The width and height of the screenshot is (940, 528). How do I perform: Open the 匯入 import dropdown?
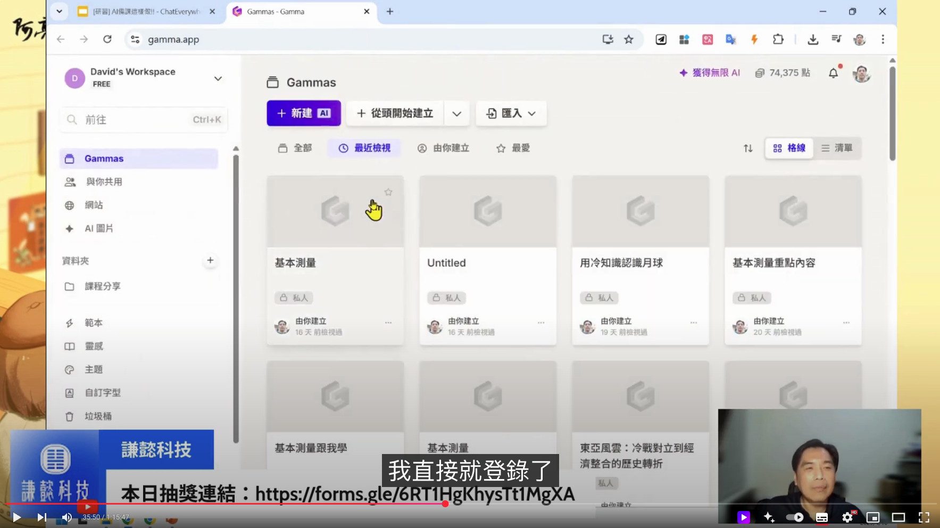point(511,113)
